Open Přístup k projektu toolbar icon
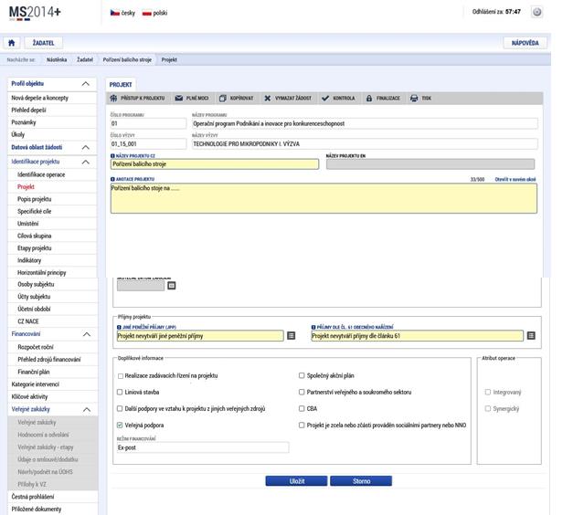 tap(113, 99)
